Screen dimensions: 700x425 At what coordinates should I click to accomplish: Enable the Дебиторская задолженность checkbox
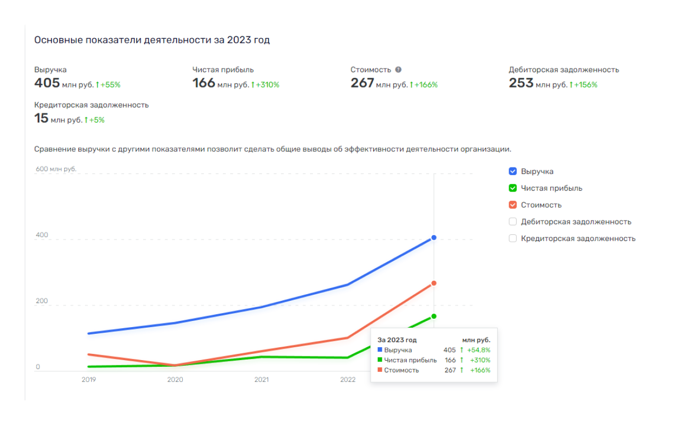tap(513, 222)
